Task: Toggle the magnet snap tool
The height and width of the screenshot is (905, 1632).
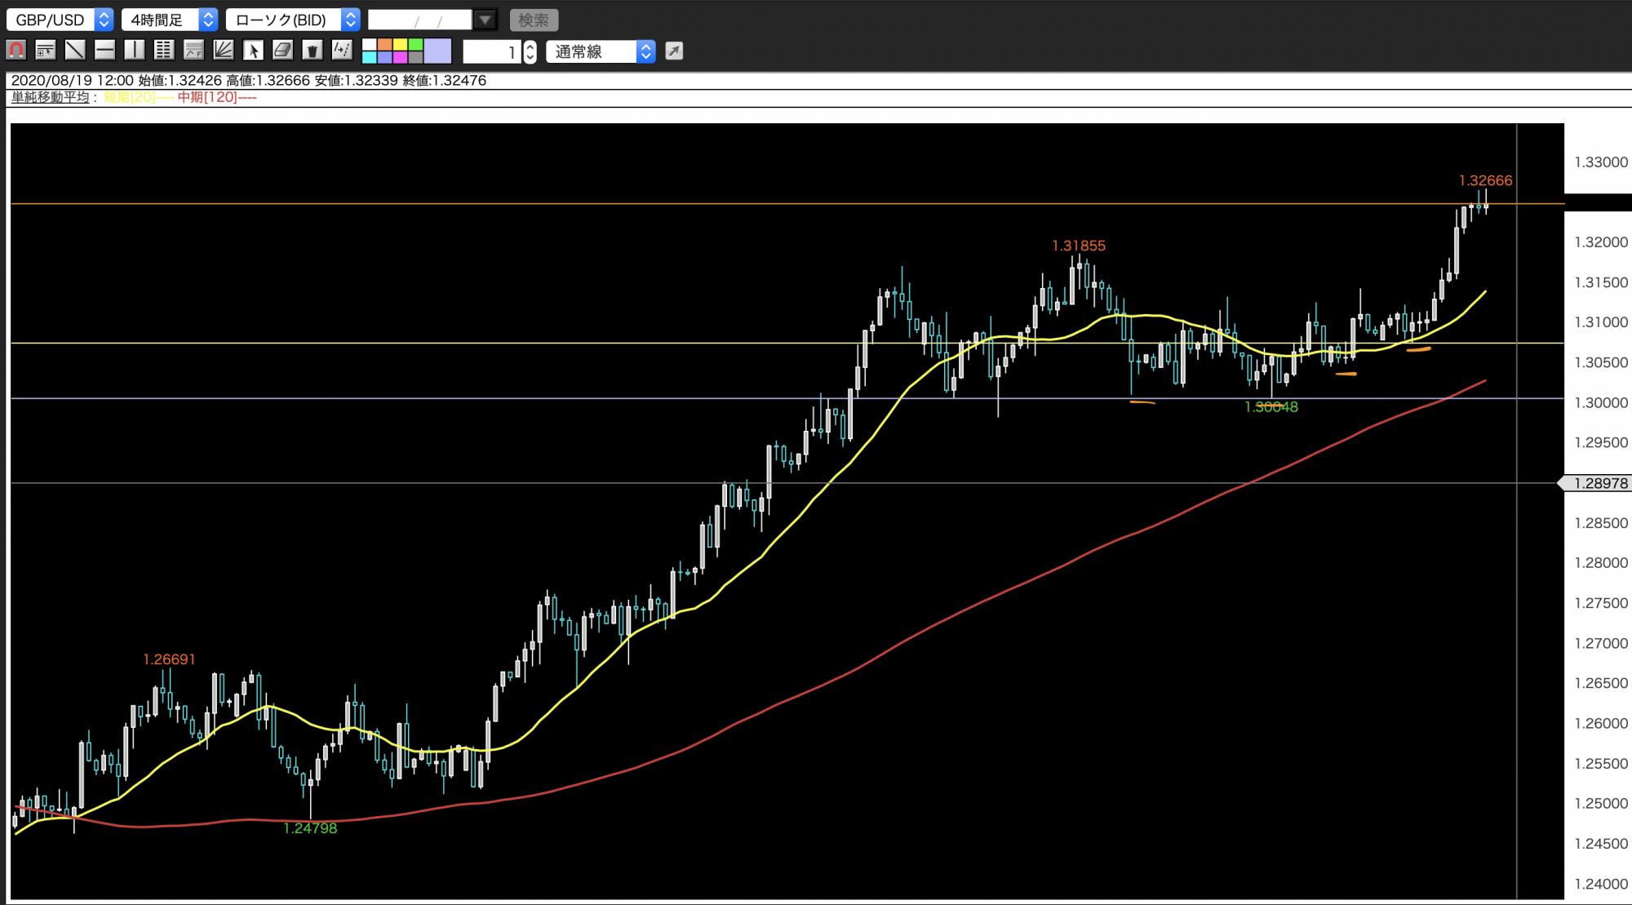Action: pyautogui.click(x=16, y=51)
